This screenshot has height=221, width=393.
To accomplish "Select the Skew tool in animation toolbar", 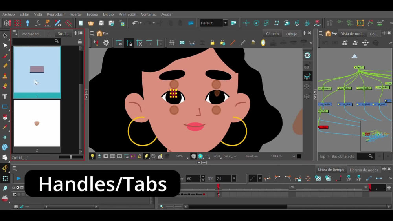I will coord(277,23).
